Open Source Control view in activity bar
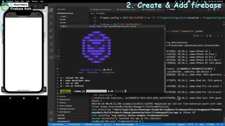 [x=51, y=23]
